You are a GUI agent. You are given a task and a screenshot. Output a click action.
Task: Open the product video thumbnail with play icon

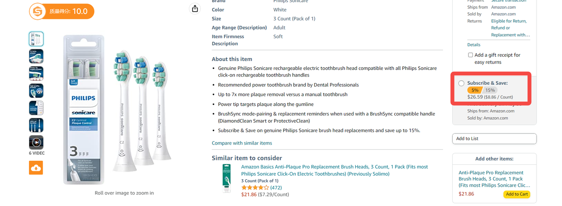coord(36,142)
